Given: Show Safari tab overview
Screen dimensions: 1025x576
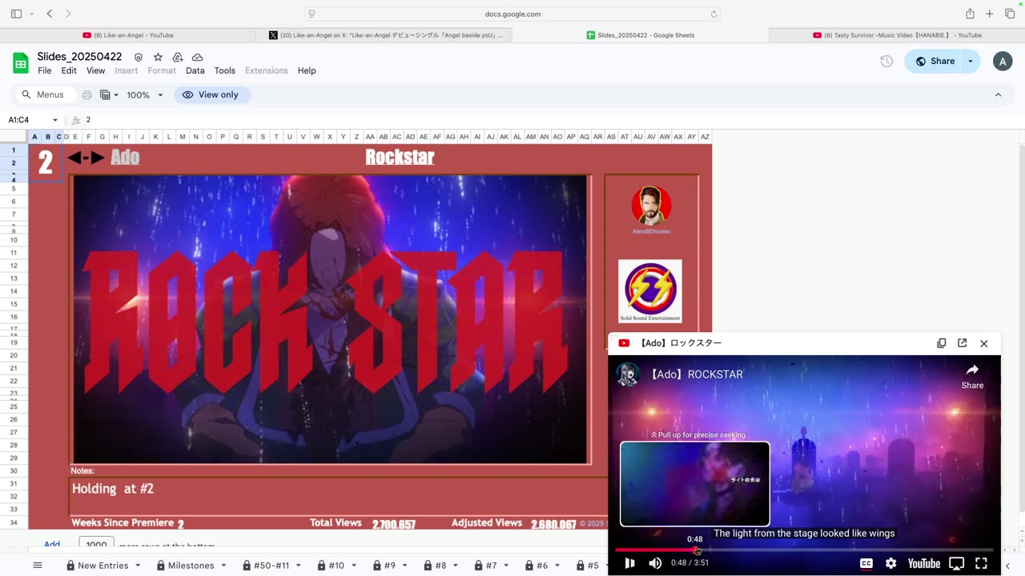Looking at the screenshot, I should (x=1009, y=14).
